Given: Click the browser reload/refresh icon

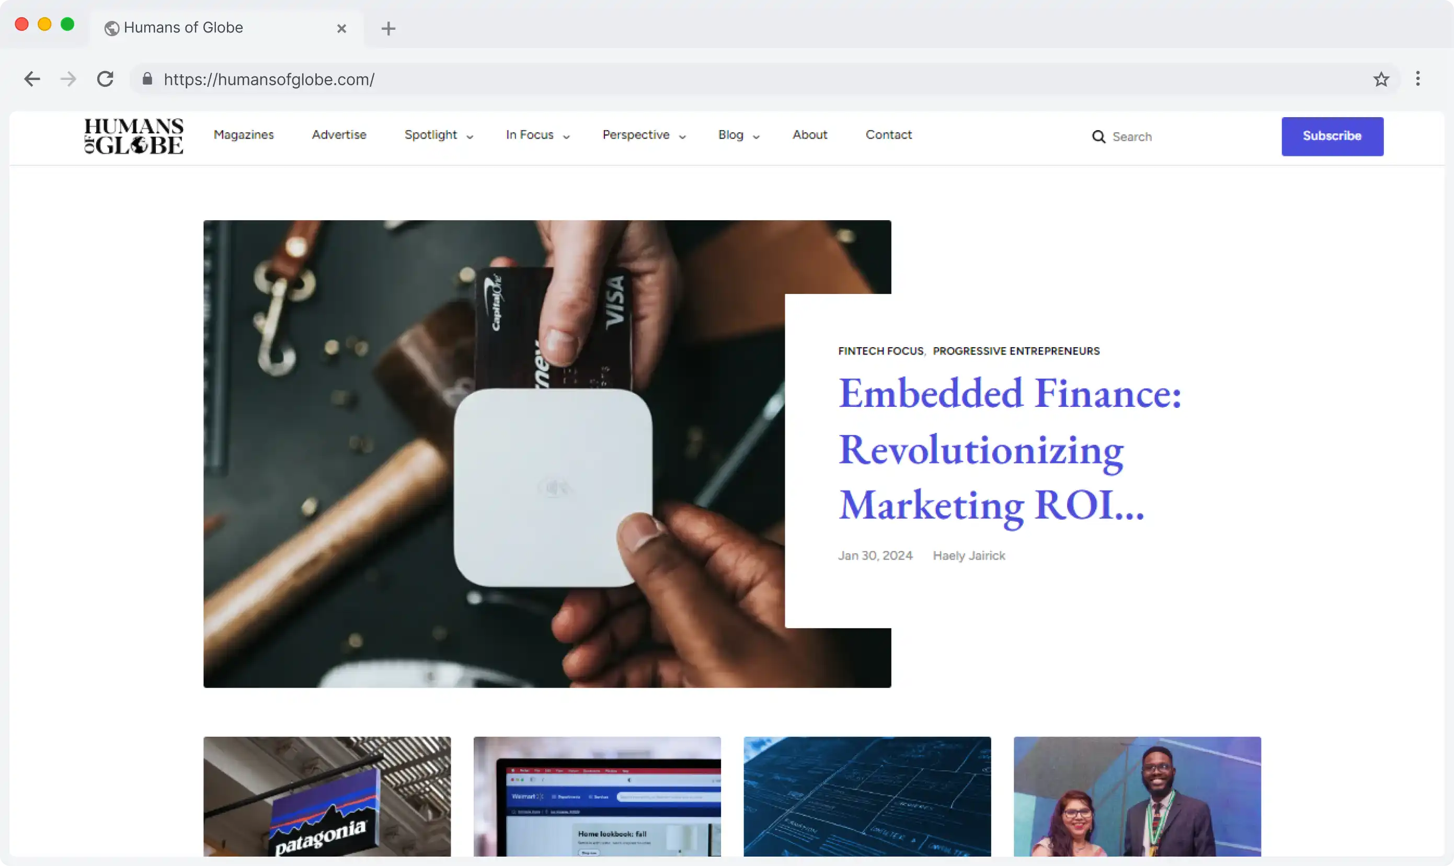Looking at the screenshot, I should click(105, 78).
